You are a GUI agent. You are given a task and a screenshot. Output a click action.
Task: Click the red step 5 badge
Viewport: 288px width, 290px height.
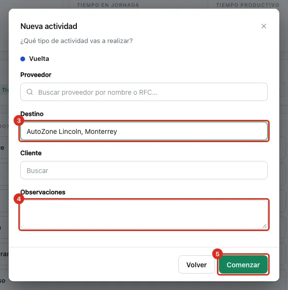[217, 254]
